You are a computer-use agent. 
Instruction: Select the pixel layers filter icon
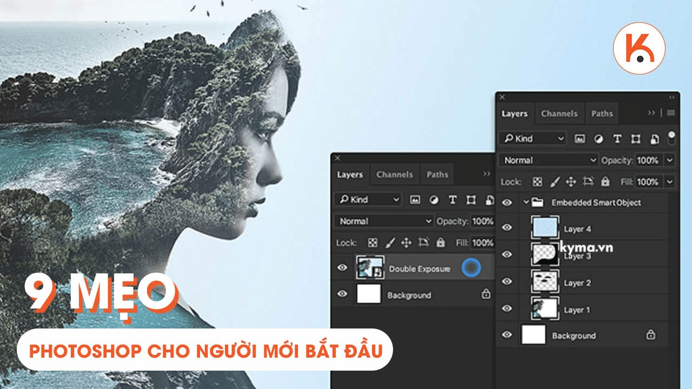pyautogui.click(x=580, y=138)
